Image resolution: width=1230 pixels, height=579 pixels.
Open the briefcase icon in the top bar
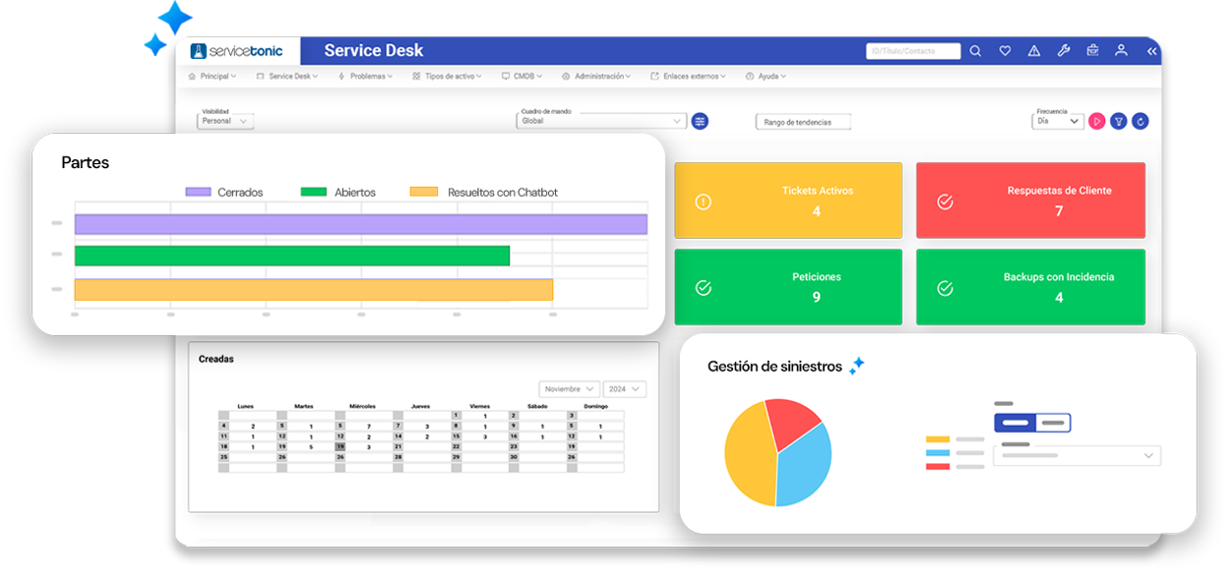[x=1092, y=50]
